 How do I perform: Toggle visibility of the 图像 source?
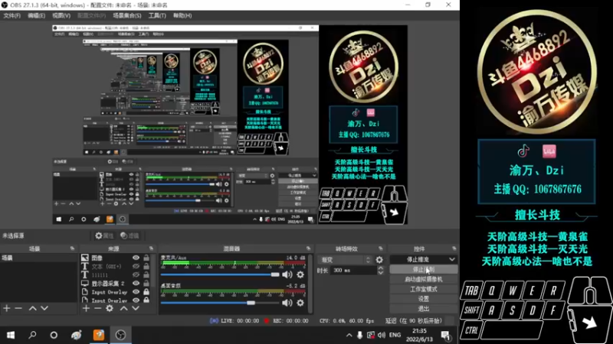136,258
